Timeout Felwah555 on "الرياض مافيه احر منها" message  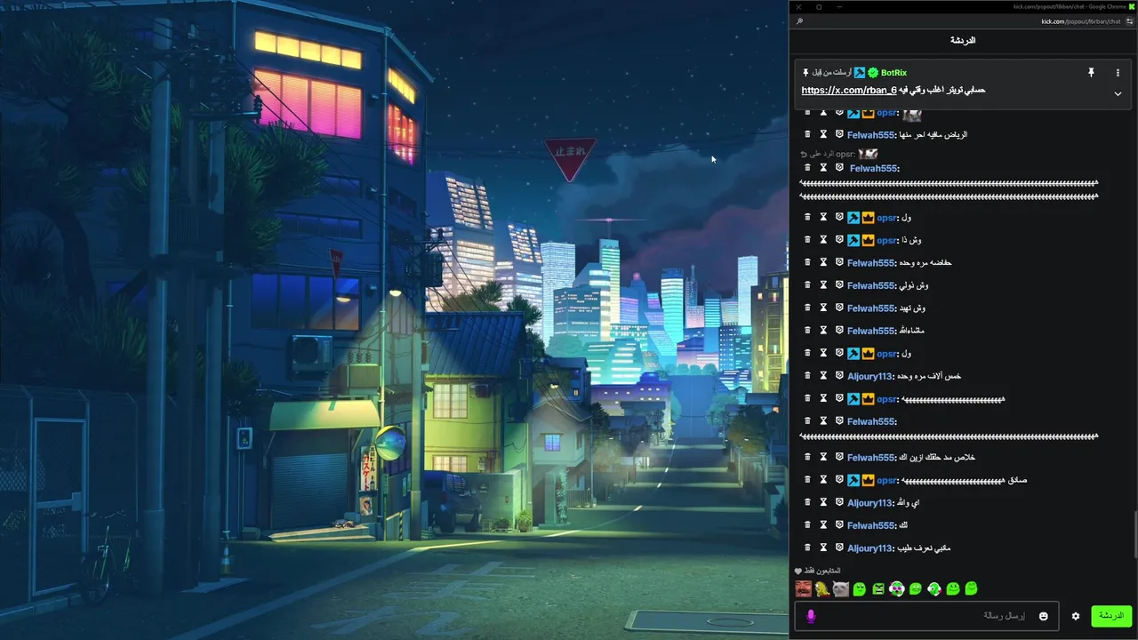(x=823, y=135)
